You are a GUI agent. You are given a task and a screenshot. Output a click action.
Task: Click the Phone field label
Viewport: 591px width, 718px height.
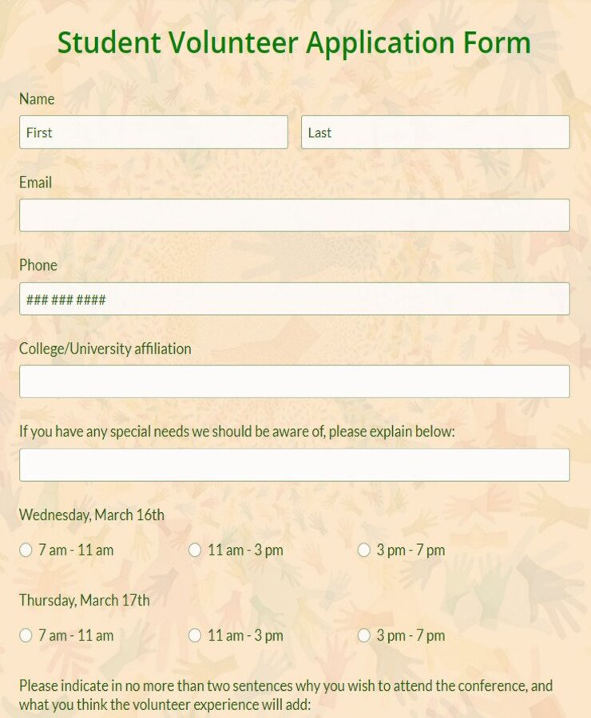pos(38,265)
